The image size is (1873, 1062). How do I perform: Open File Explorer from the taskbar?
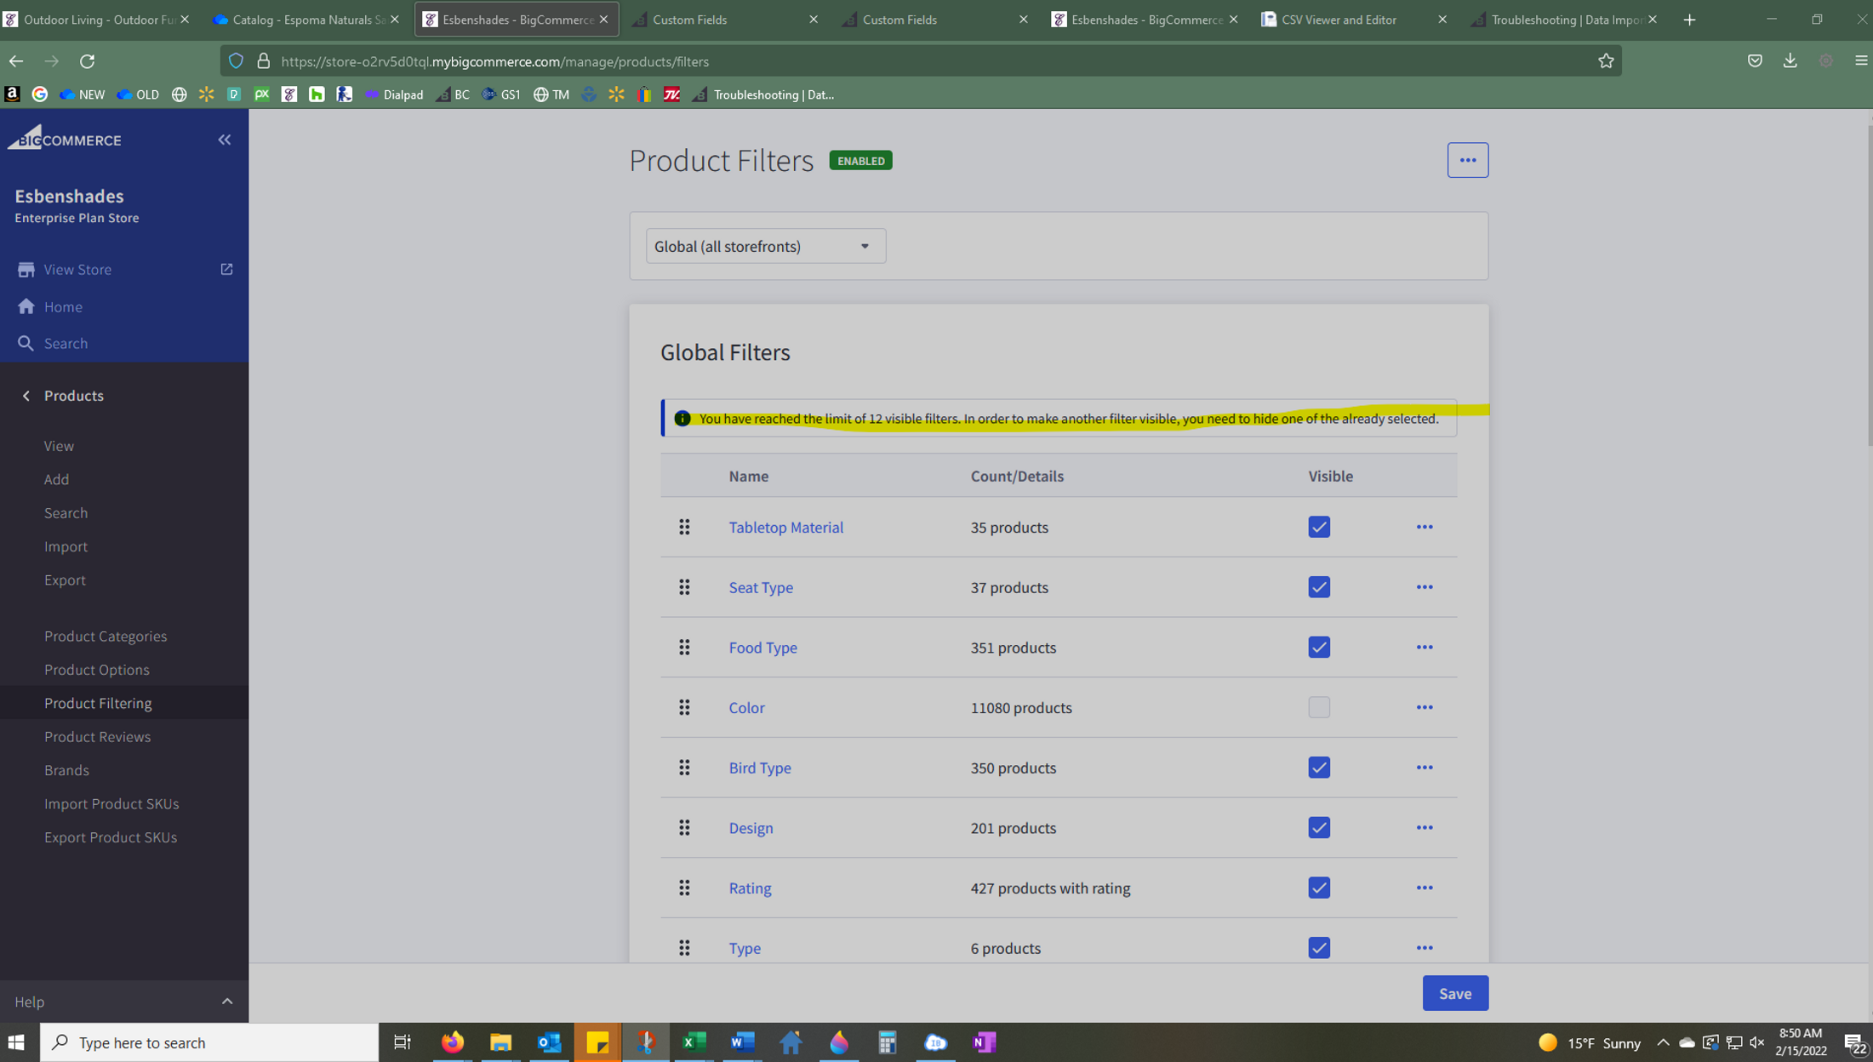click(x=500, y=1042)
